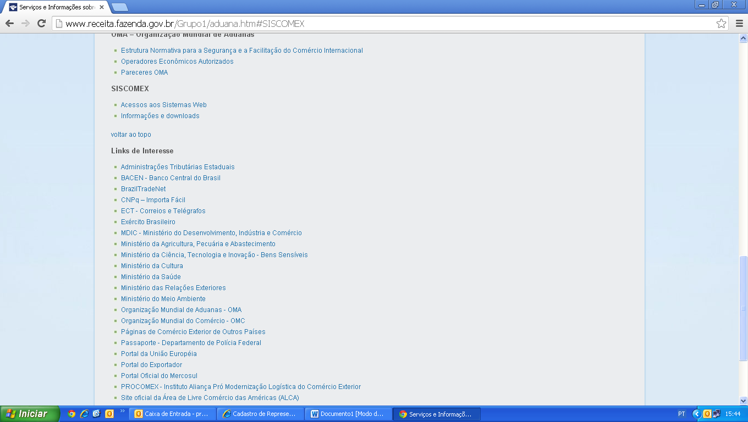Click the SISCOMEX section heading
The width and height of the screenshot is (748, 422).
(130, 88)
